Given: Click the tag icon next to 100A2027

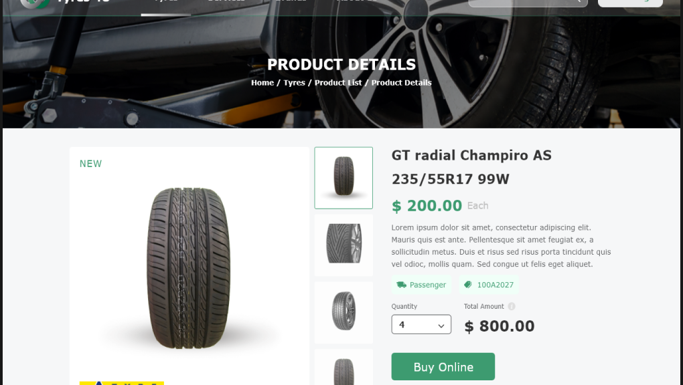Looking at the screenshot, I should point(468,285).
